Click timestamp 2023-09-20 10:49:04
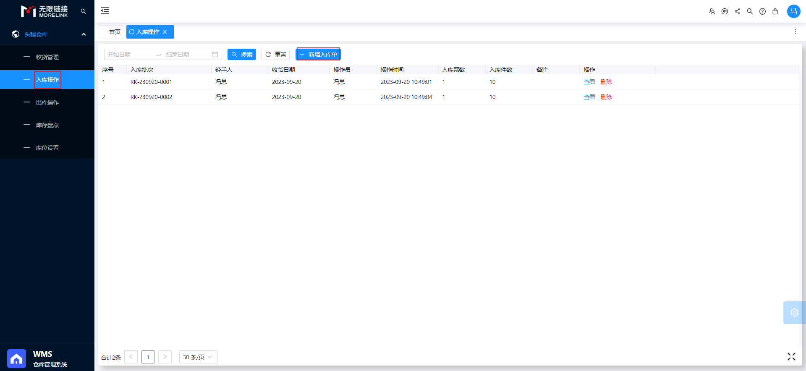 (406, 97)
